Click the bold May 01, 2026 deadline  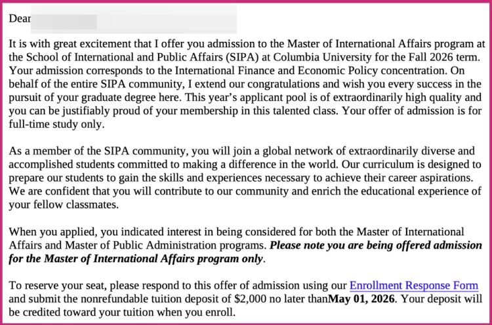[x=363, y=299]
